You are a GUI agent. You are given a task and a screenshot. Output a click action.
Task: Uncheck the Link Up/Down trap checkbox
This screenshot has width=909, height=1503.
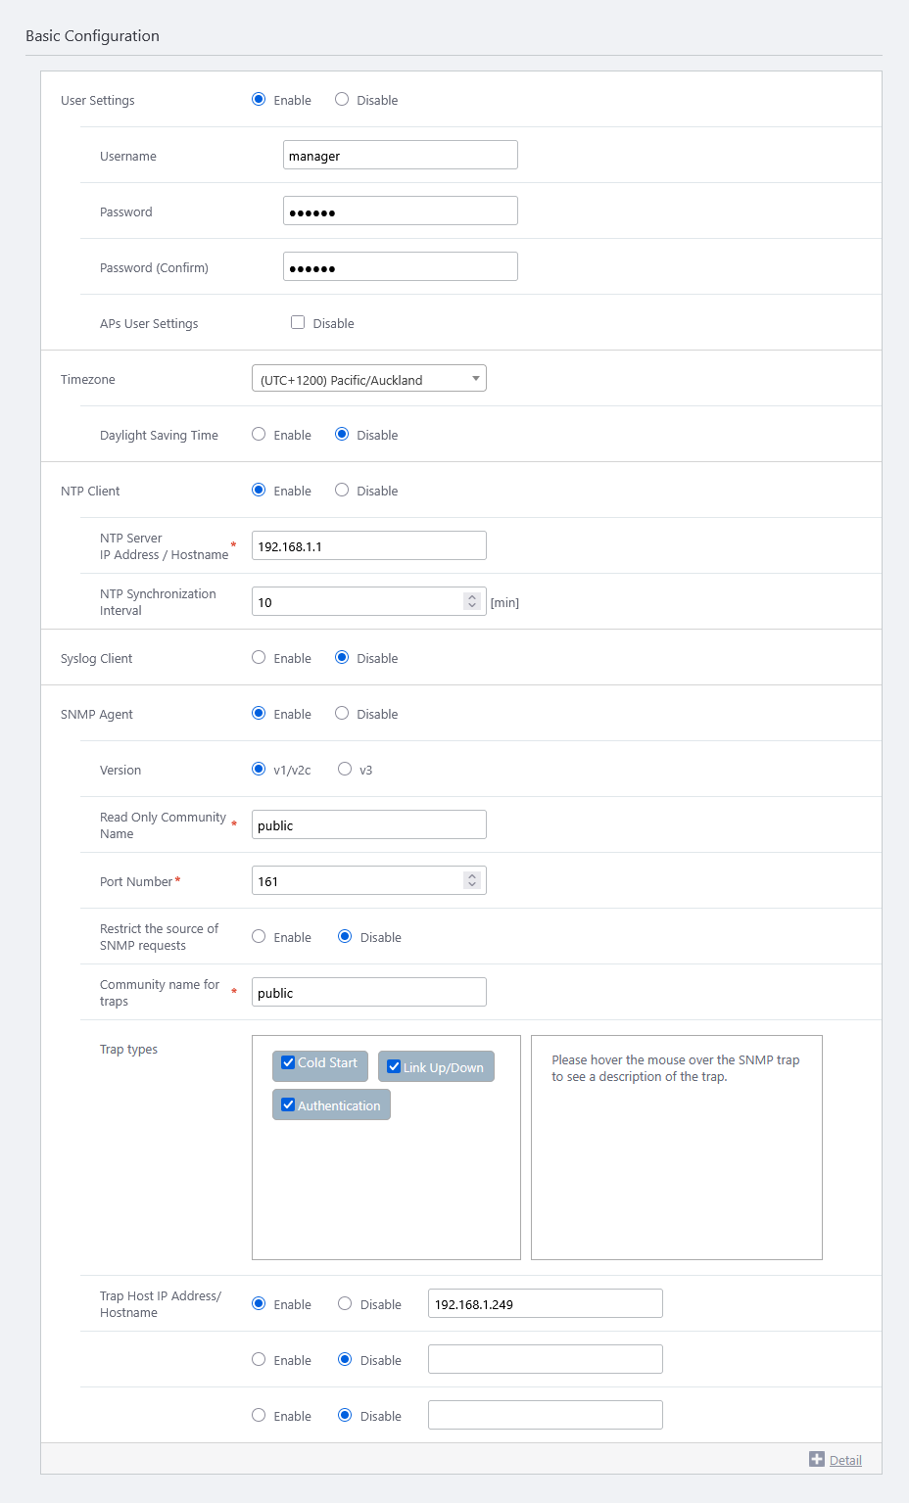(394, 1067)
